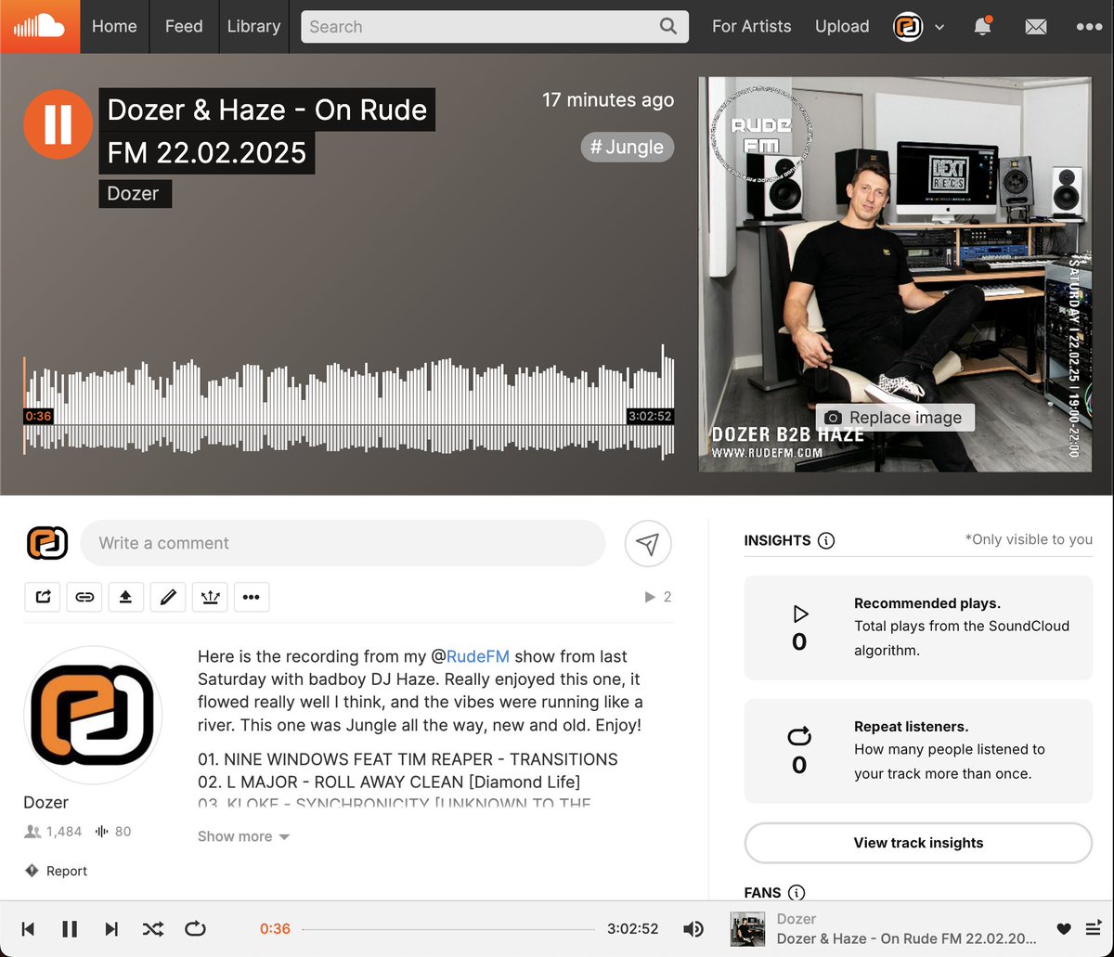Pause the track with the large orange button
The height and width of the screenshot is (957, 1114).
[x=58, y=124]
